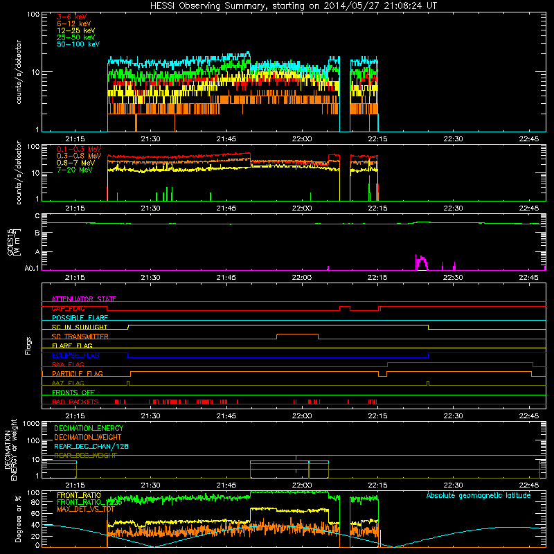Select the 0.1-0.3 MeV legend label
554x554 pixels.
tap(79, 149)
